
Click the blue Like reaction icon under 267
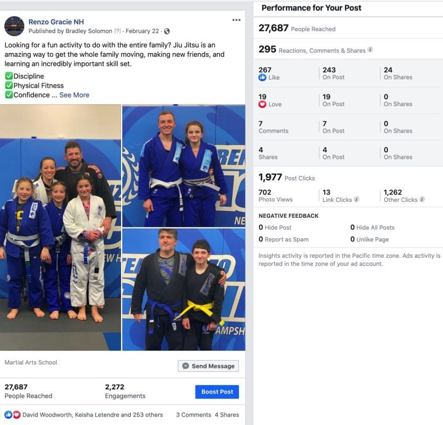coord(262,78)
